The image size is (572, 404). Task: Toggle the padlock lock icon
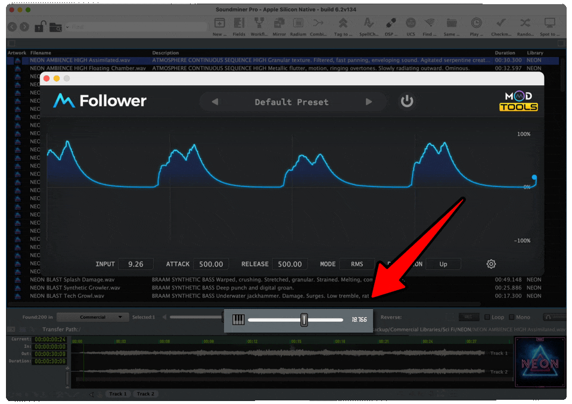[x=40, y=26]
